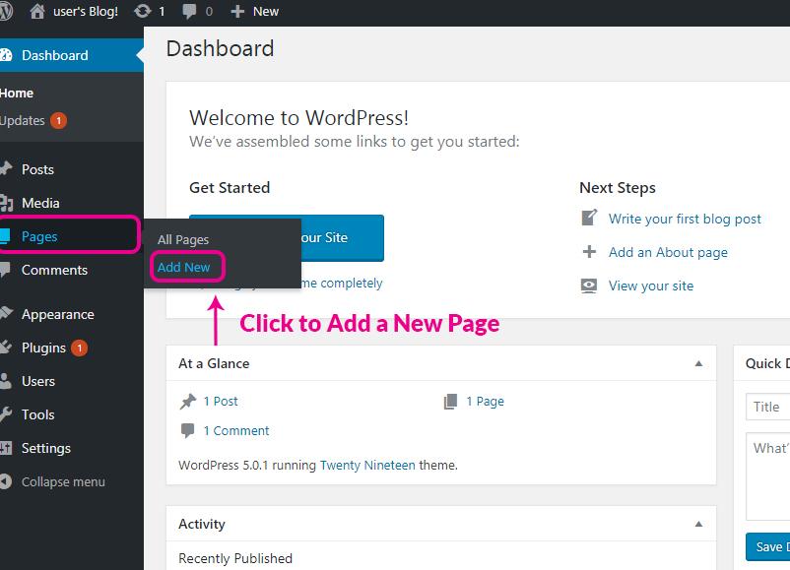Click the Media icon in sidebar

pyautogui.click(x=6, y=203)
